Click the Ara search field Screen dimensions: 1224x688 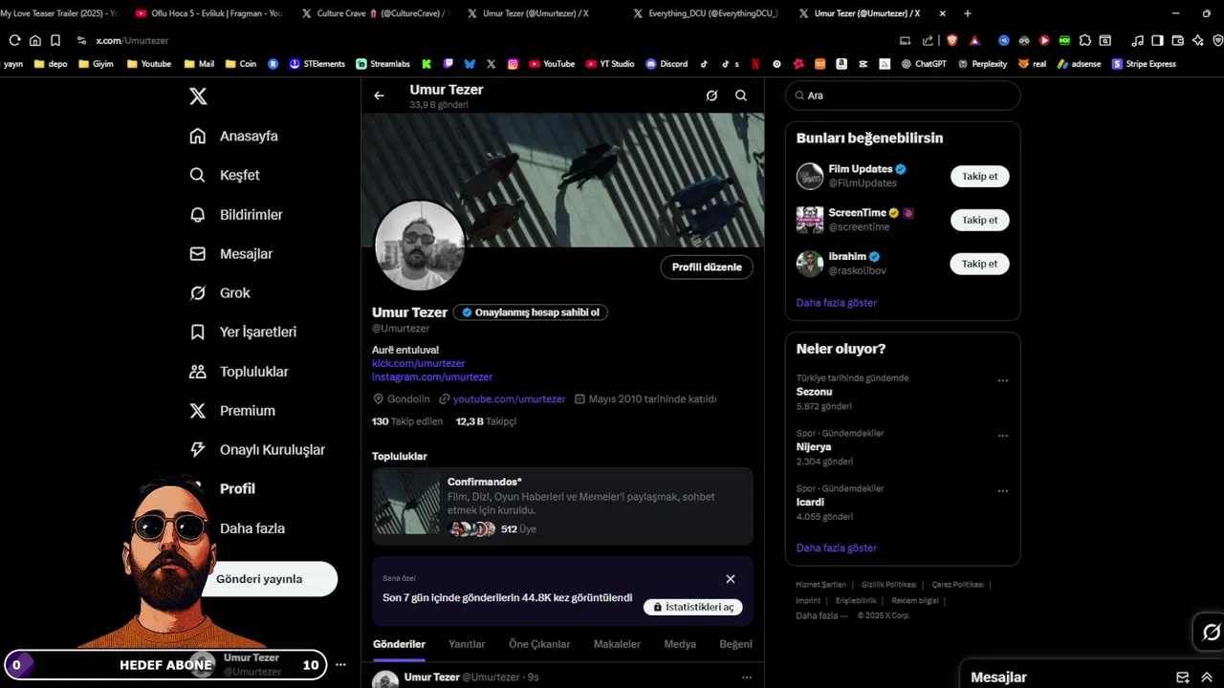903,96
